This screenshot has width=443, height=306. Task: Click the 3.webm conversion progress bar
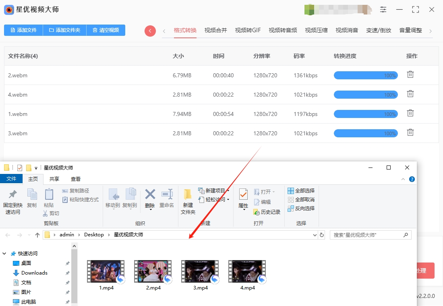pyautogui.click(x=366, y=133)
